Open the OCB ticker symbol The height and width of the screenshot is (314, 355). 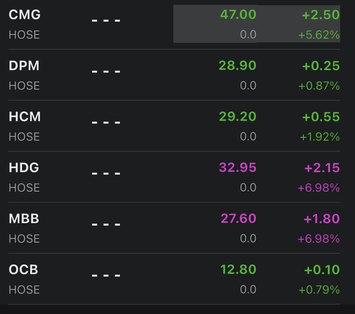coord(23,270)
